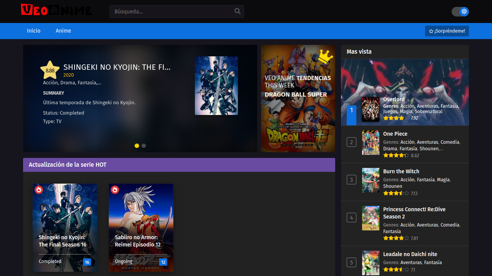Click the ¡Sorpréndeme! button
This screenshot has width=492, height=276.
pyautogui.click(x=447, y=31)
